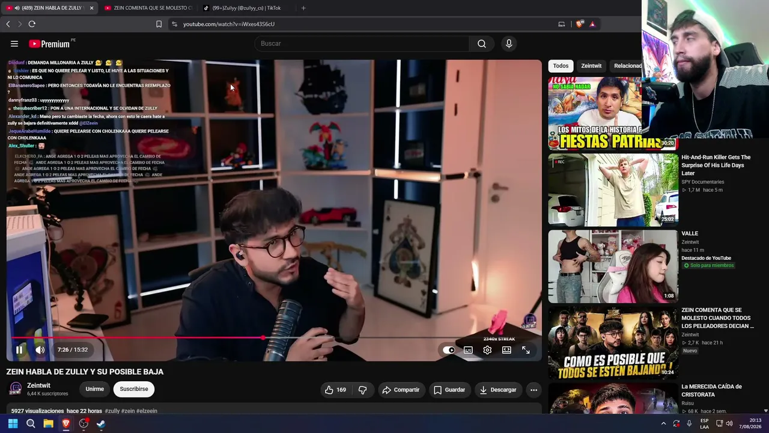Open the Zeintwit channel name link
The height and width of the screenshot is (433, 769).
(x=38, y=385)
